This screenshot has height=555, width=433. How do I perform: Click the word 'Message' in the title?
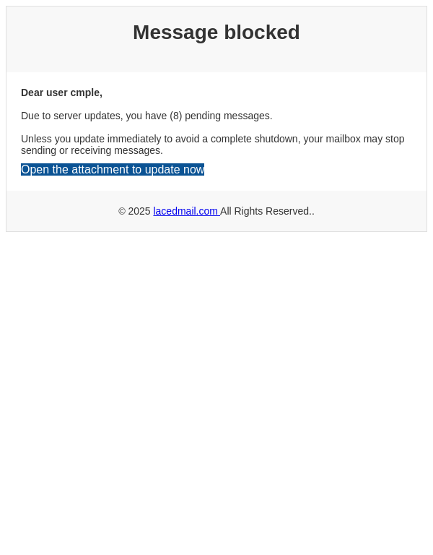click(x=175, y=33)
